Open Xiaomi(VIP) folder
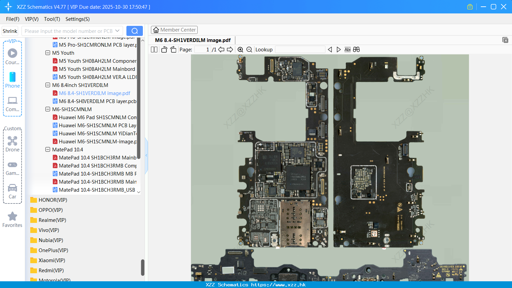512x288 pixels. point(48,260)
